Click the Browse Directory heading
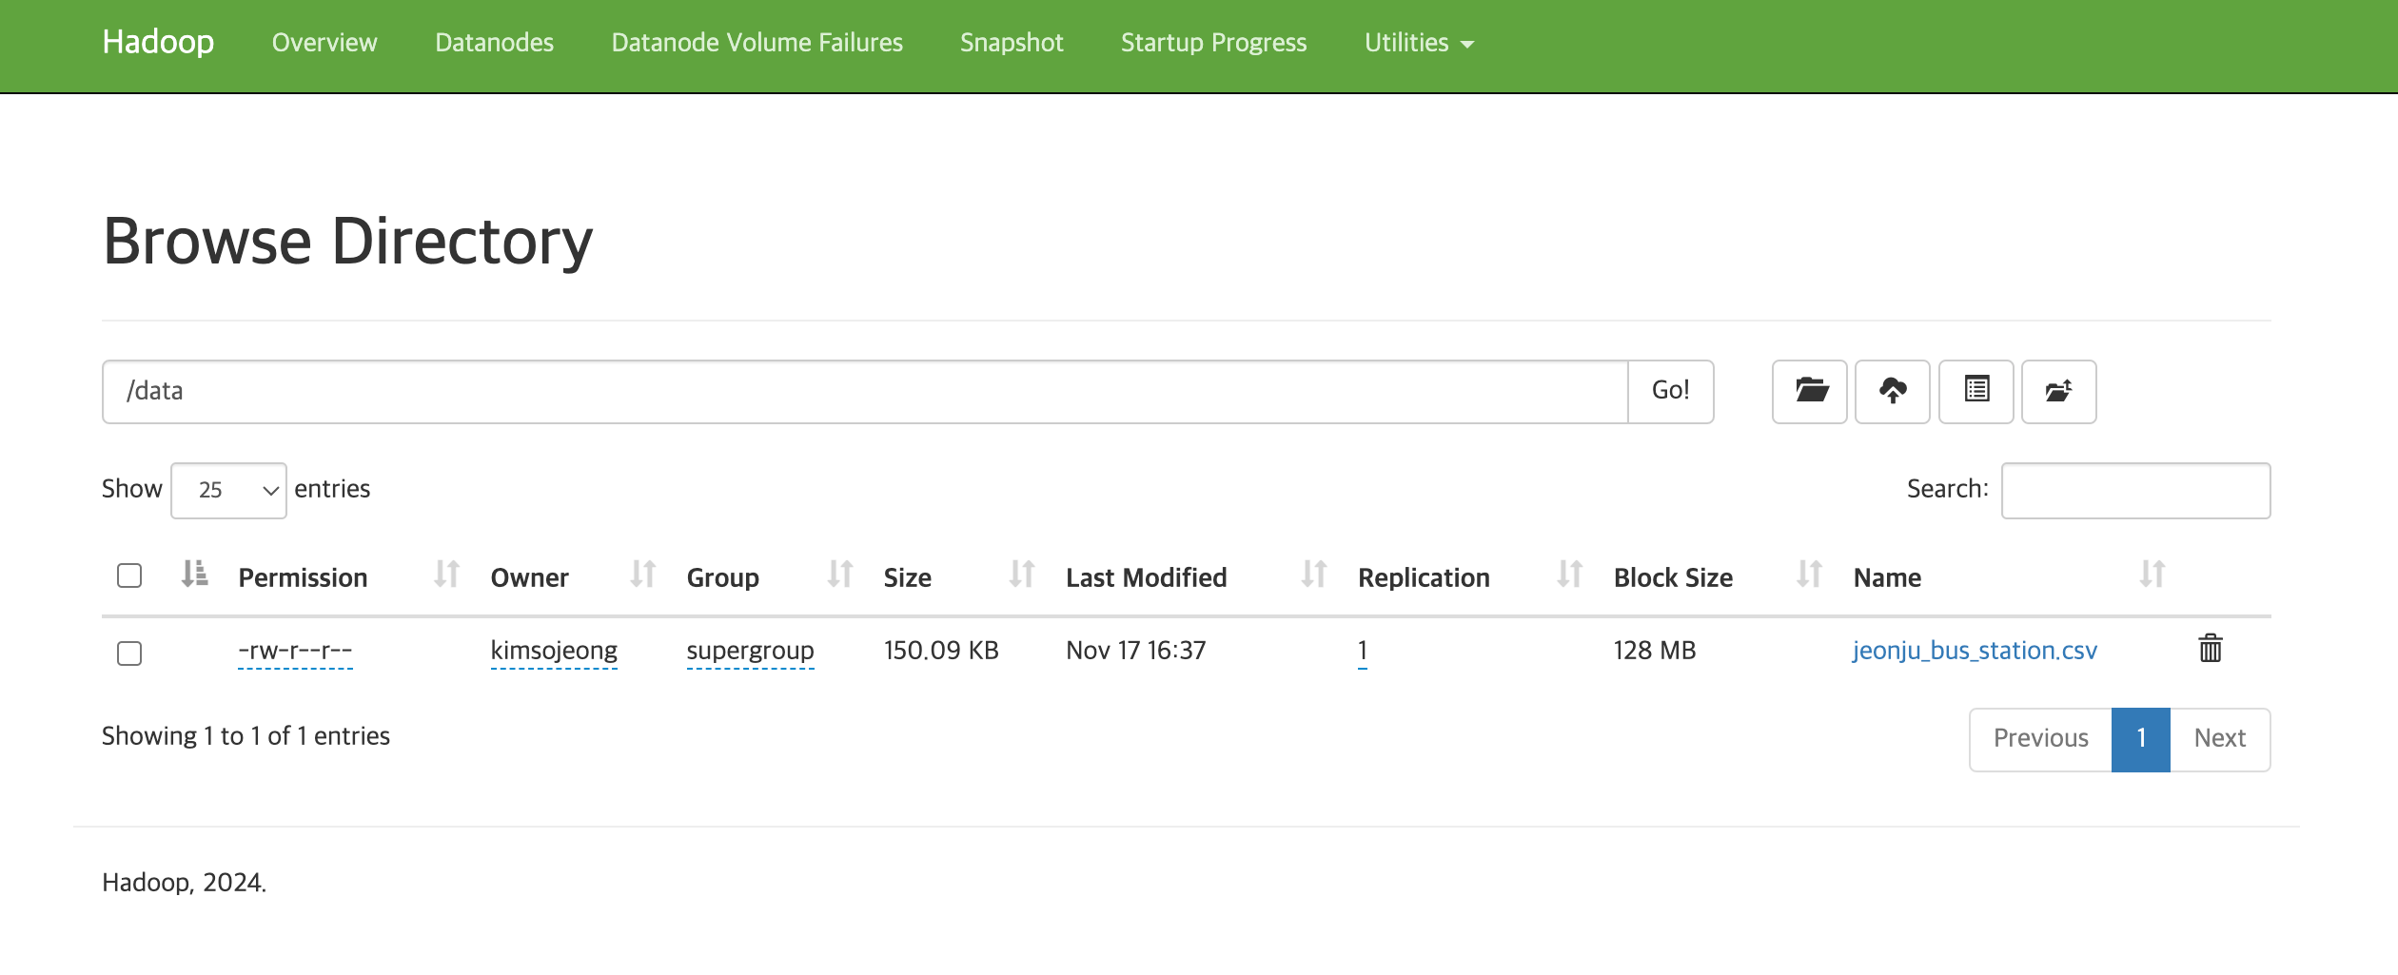 pos(347,242)
